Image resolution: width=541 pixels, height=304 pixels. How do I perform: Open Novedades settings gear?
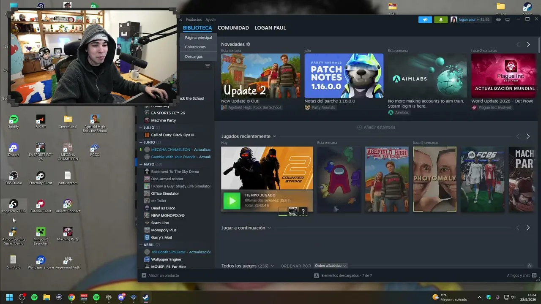248,44
